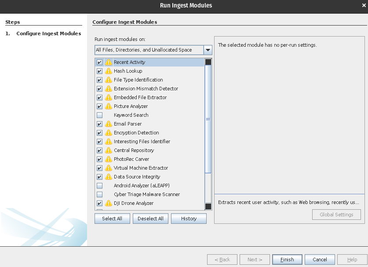Click the warning icon beside Central Repository
The width and height of the screenshot is (368, 267).
pos(108,150)
